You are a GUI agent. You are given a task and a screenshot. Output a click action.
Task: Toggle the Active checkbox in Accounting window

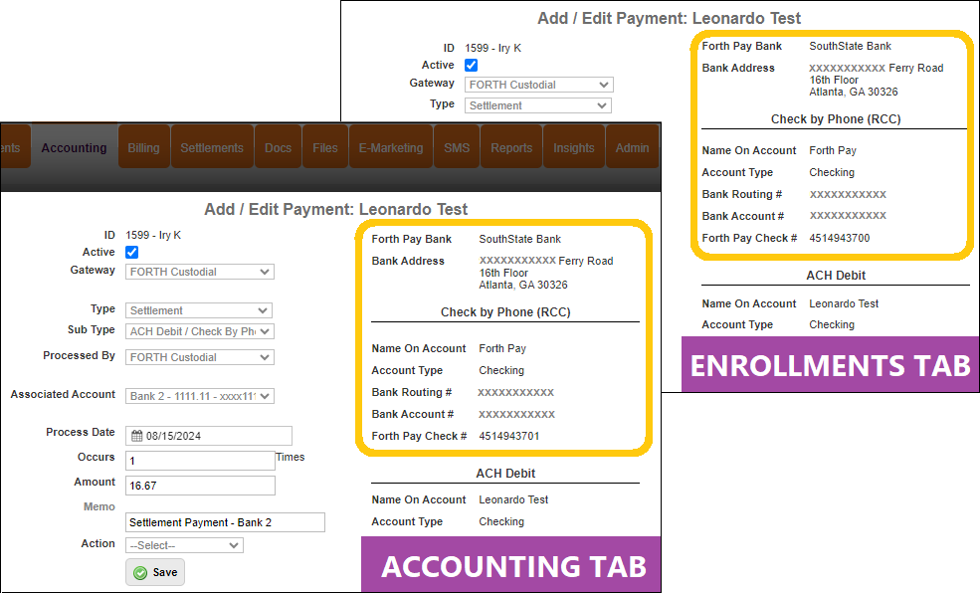[x=132, y=252]
